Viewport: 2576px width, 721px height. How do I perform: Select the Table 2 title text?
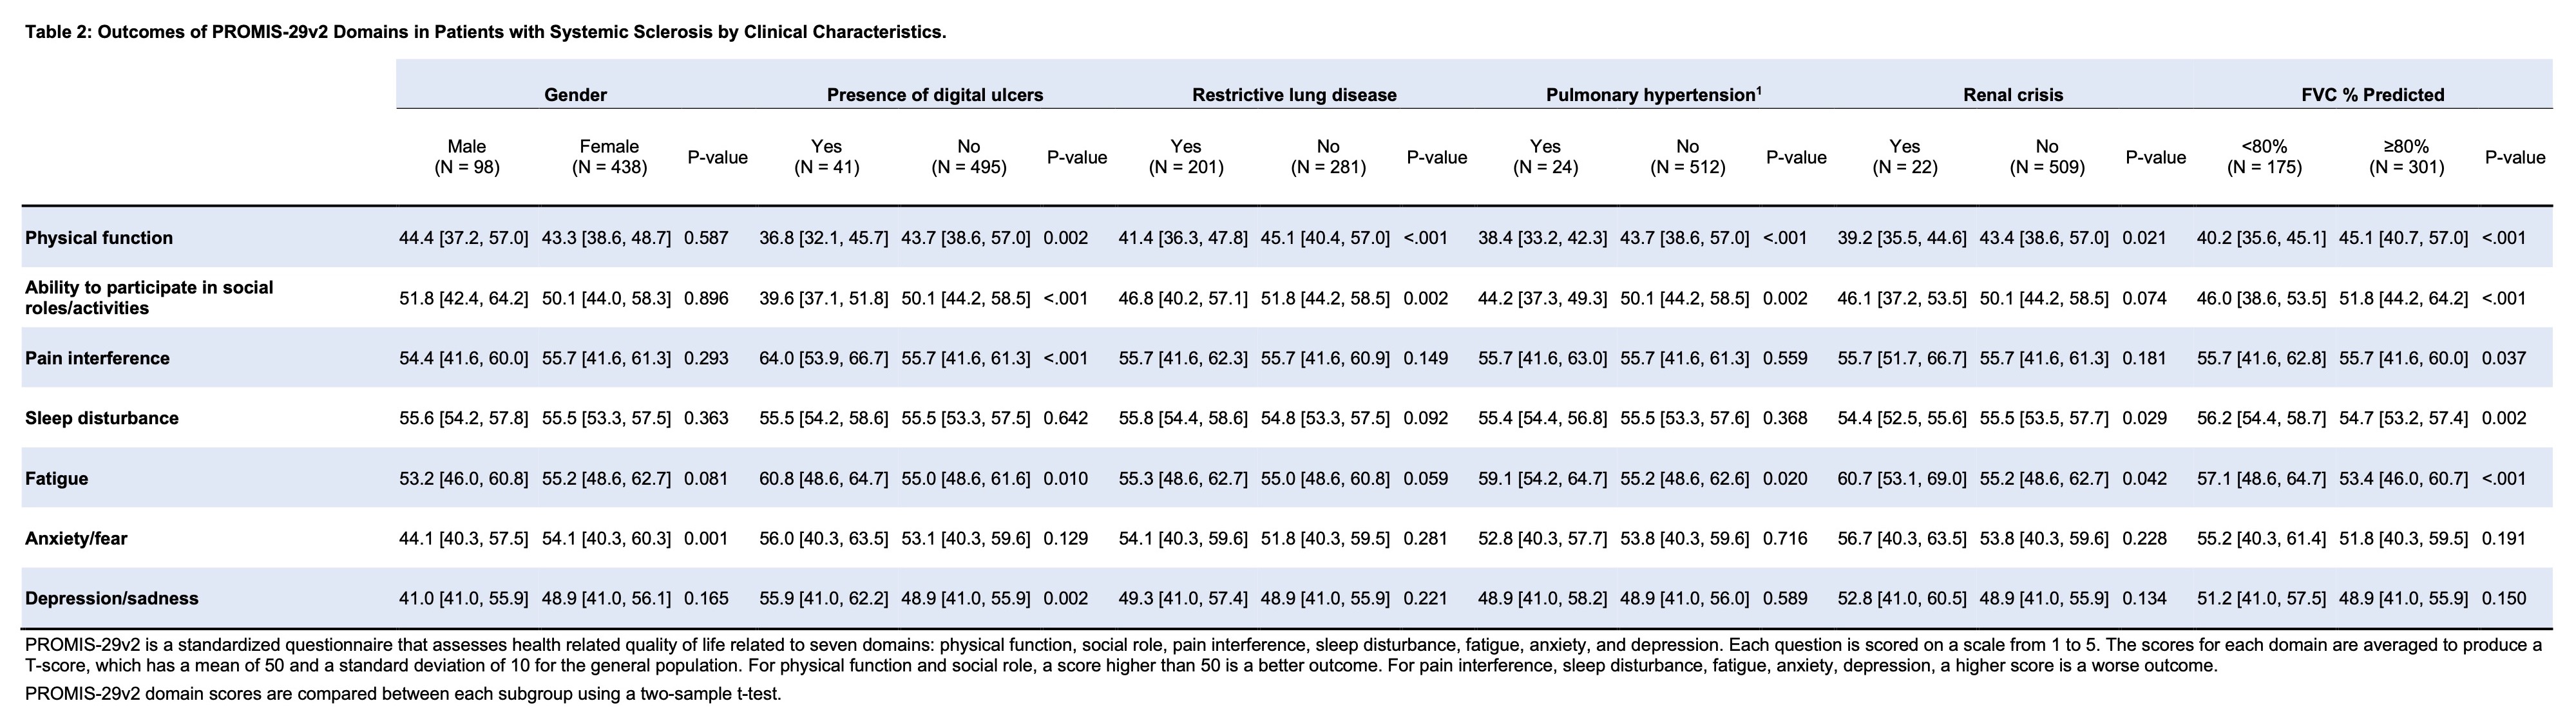pos(485,32)
